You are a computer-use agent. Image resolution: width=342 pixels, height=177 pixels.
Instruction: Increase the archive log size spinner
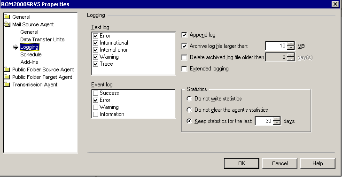pos(291,44)
